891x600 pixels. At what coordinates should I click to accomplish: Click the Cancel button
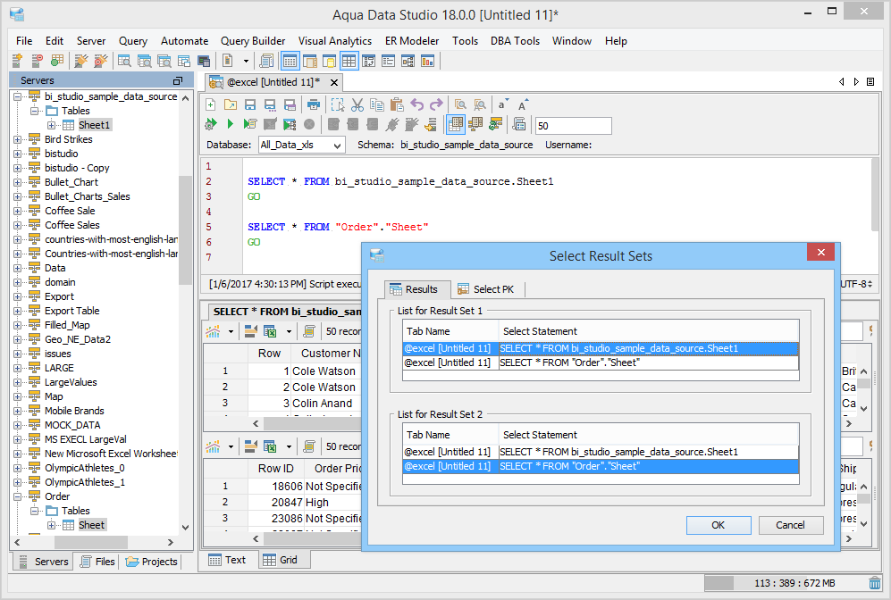[x=790, y=525]
